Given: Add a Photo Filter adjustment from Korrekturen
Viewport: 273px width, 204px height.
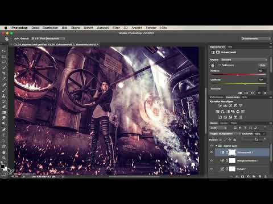Looking at the screenshot, I should point(233,112).
